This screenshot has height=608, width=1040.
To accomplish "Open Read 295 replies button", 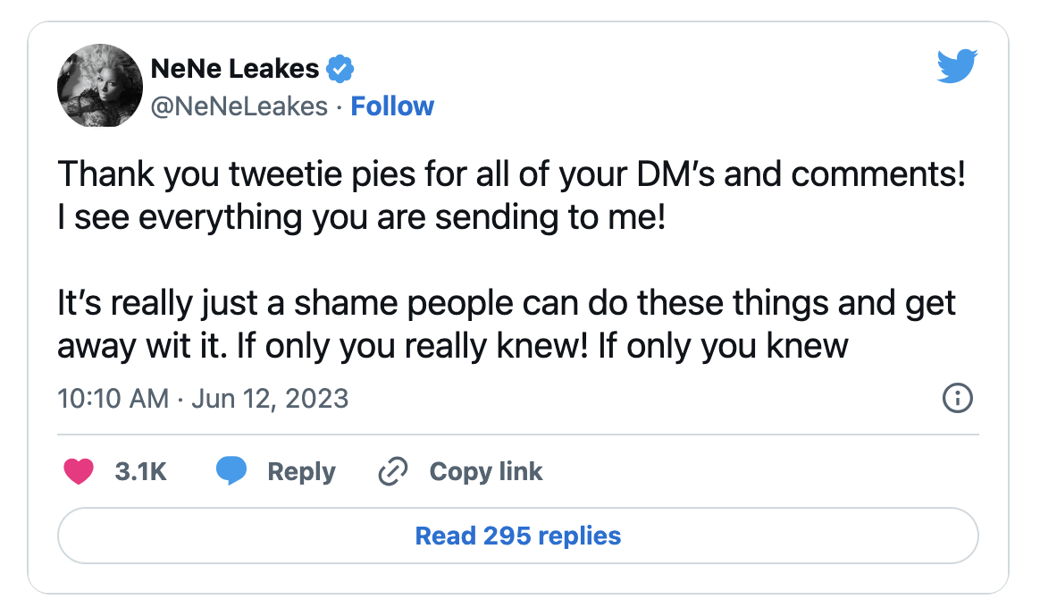I will (x=518, y=536).
